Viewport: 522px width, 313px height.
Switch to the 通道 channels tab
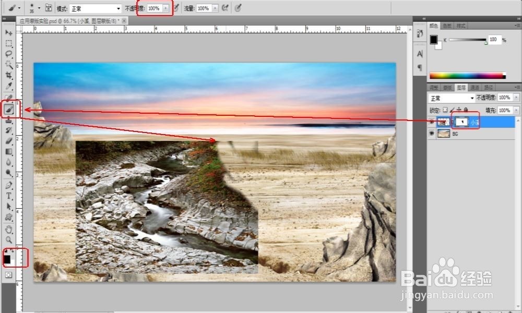[x=474, y=88]
